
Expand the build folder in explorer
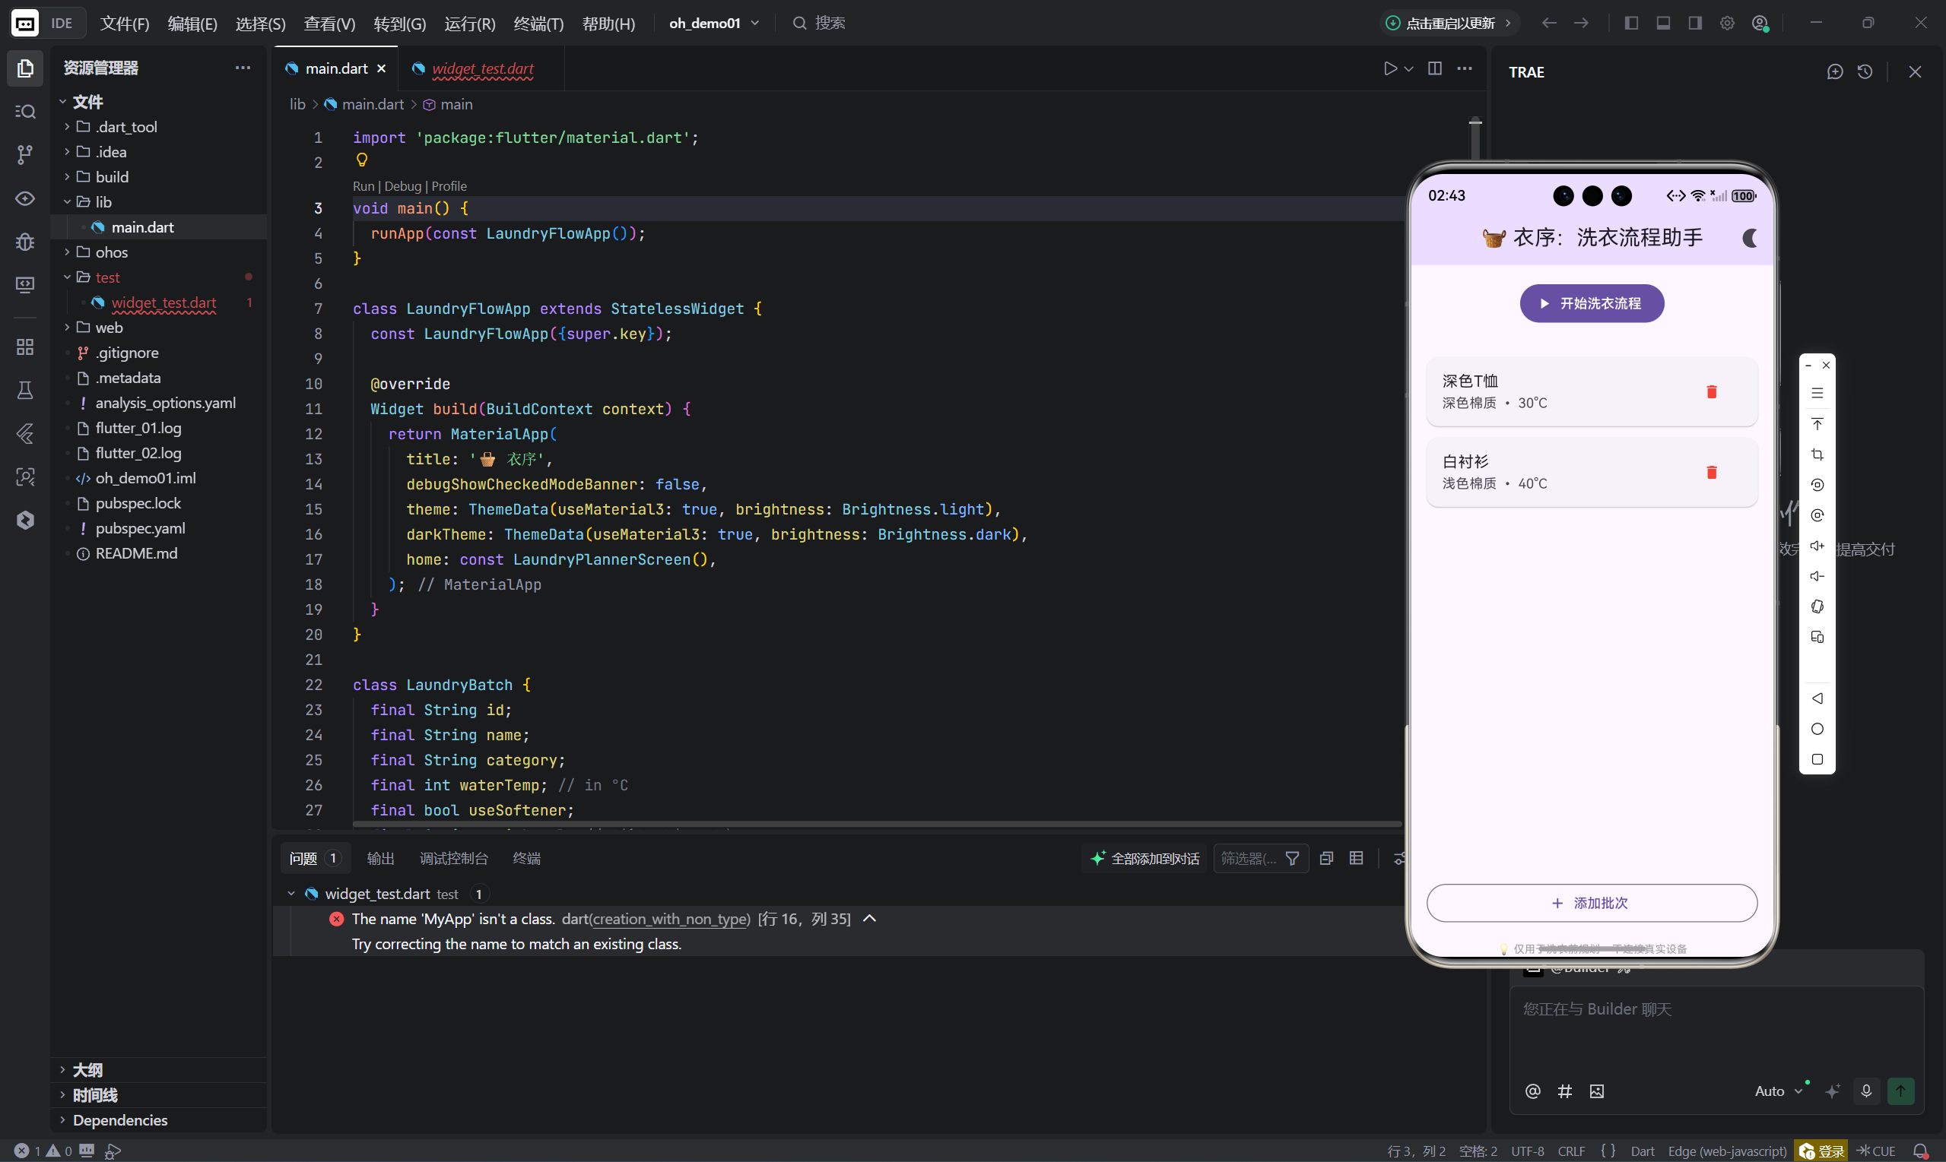[x=112, y=177]
